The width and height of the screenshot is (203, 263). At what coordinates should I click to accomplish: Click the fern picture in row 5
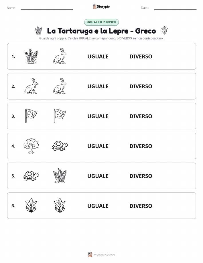[60, 176]
